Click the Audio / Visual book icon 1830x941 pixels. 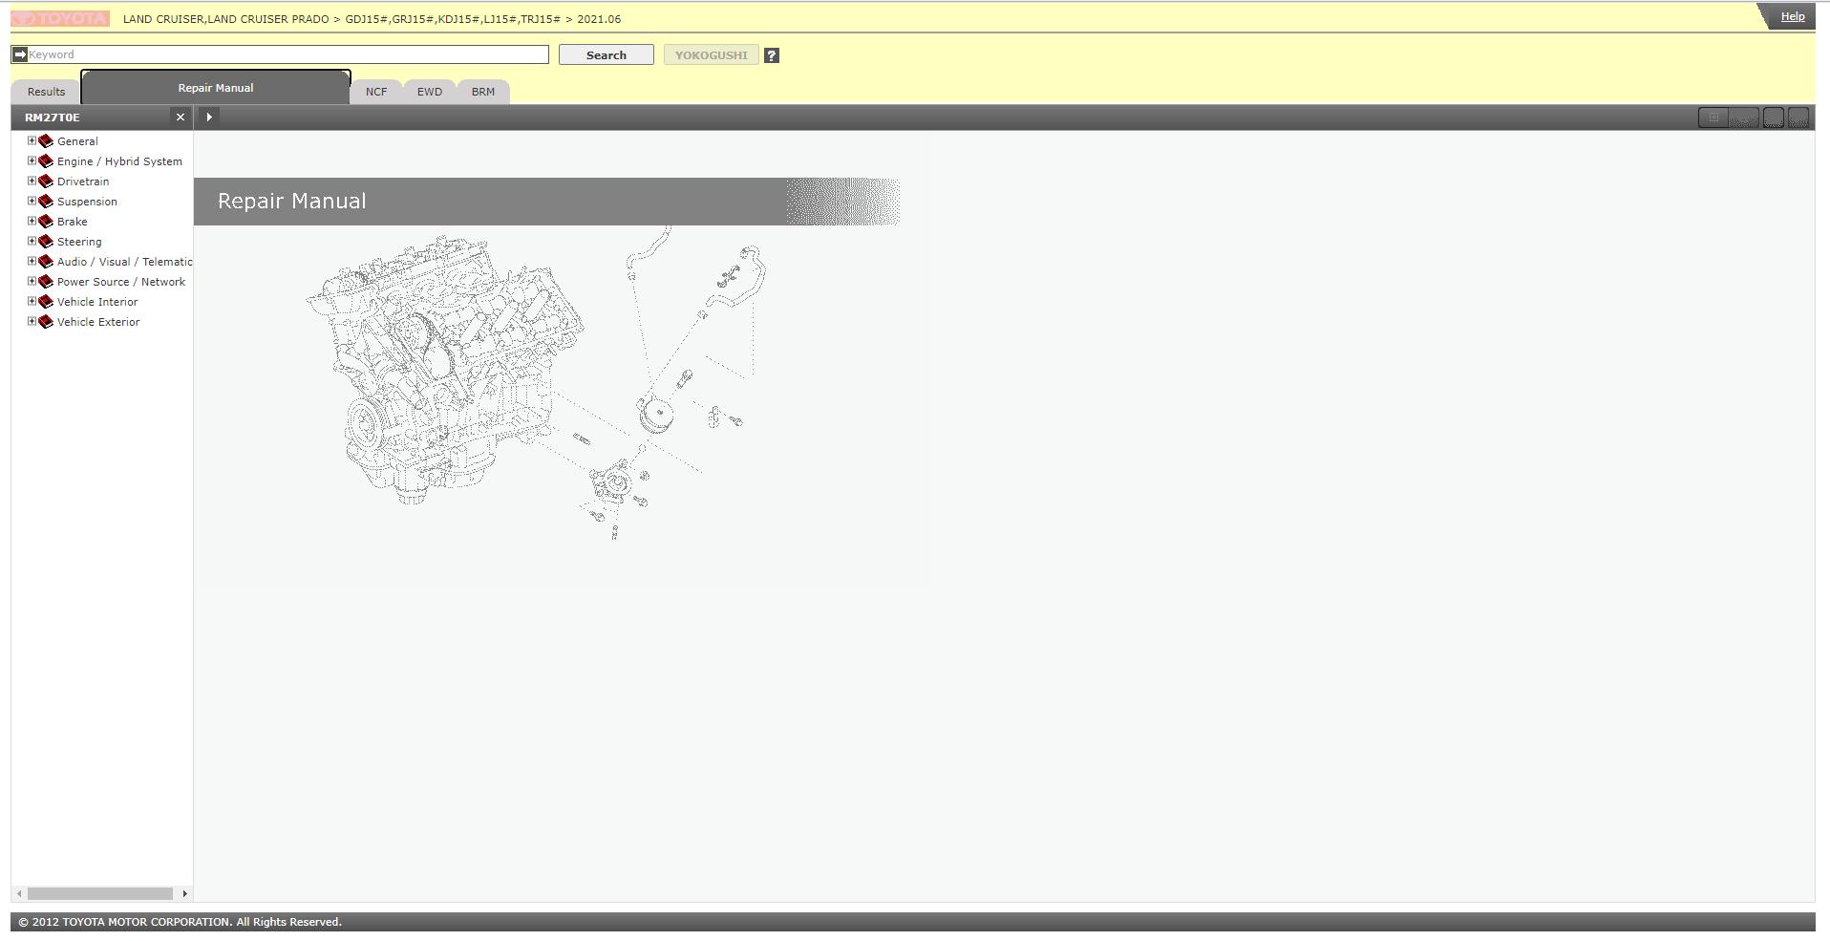46,262
